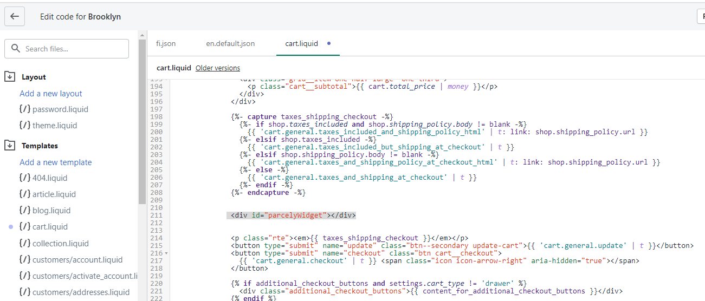Focus the Search files input
The width and height of the screenshot is (705, 301).
(67, 49)
